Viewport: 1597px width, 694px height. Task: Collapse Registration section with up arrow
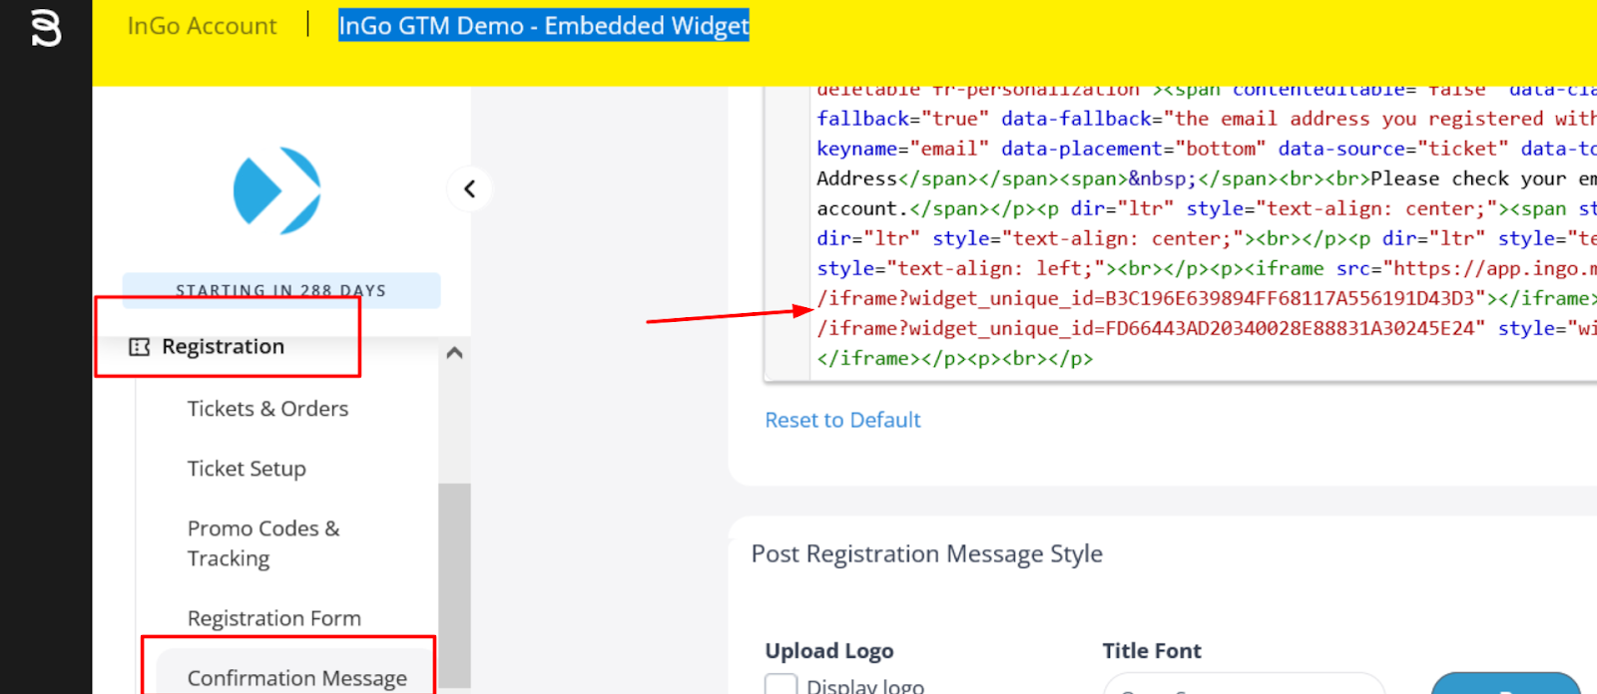(454, 353)
